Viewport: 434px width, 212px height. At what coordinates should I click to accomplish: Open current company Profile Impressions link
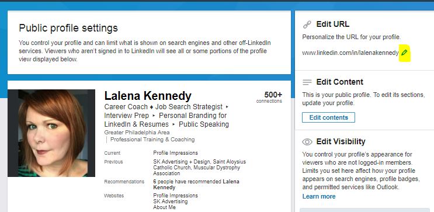tap(175, 153)
